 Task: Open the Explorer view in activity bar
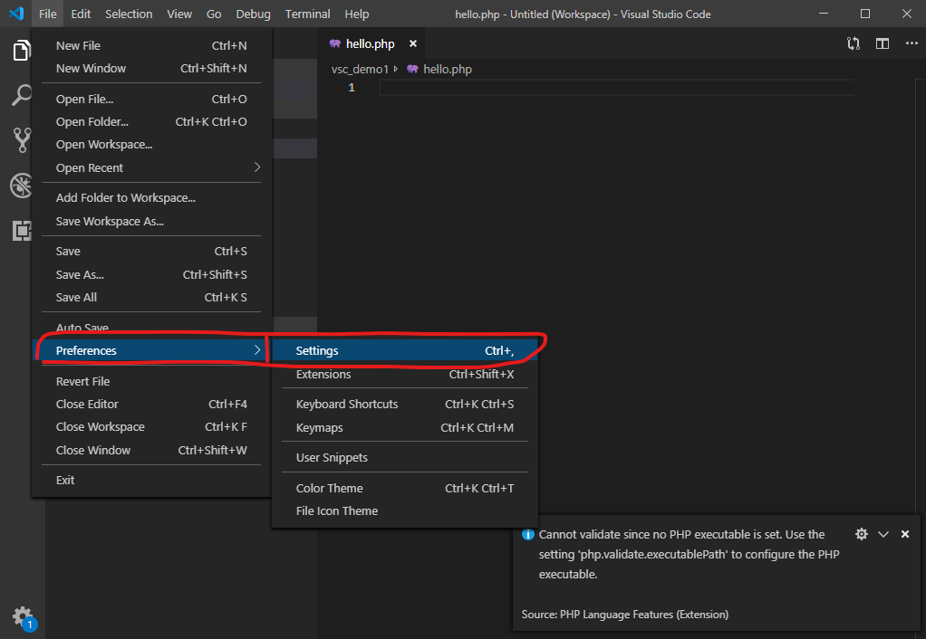click(x=22, y=50)
